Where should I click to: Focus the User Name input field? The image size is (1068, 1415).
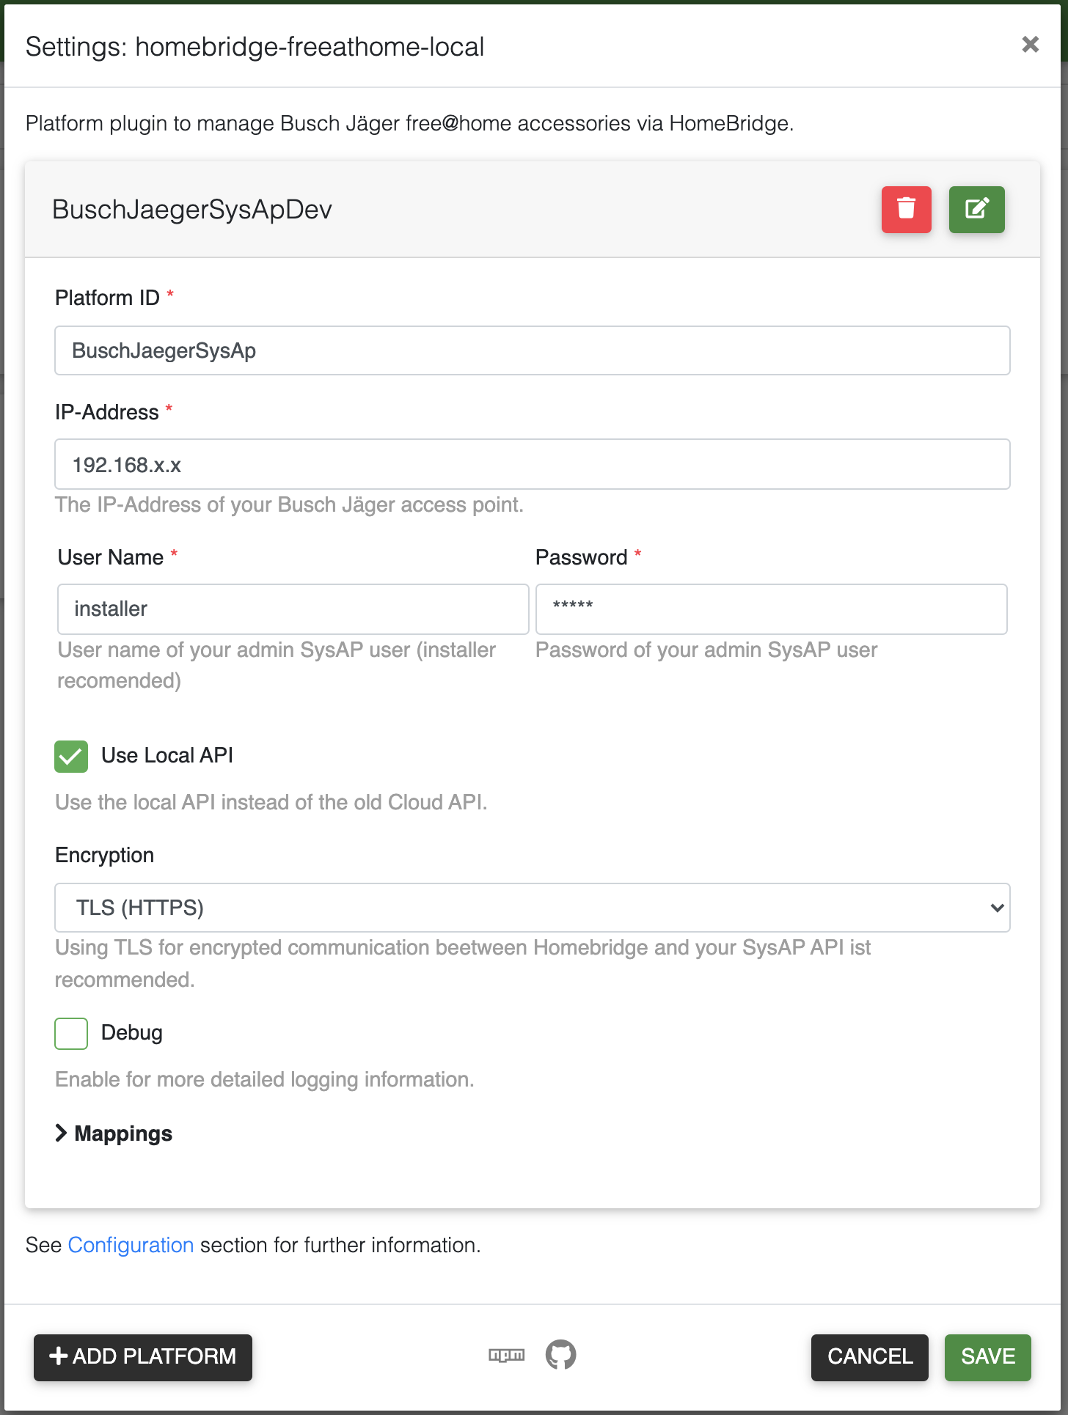pos(293,609)
